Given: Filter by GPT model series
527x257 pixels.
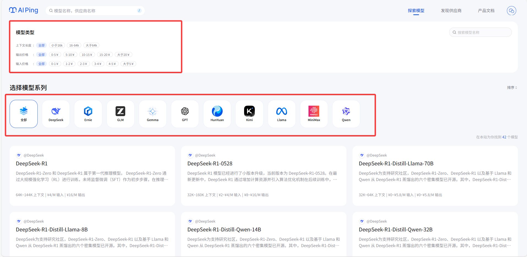Looking at the screenshot, I should (x=185, y=114).
